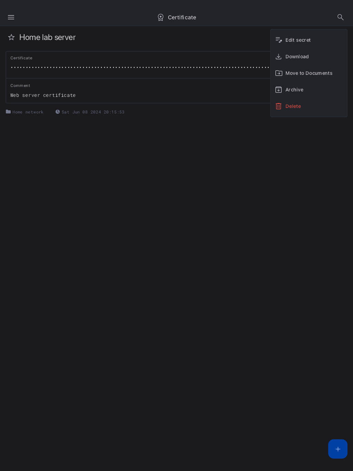353x471 pixels.
Task: Open the hamburger navigation menu
Action: (x=11, y=17)
